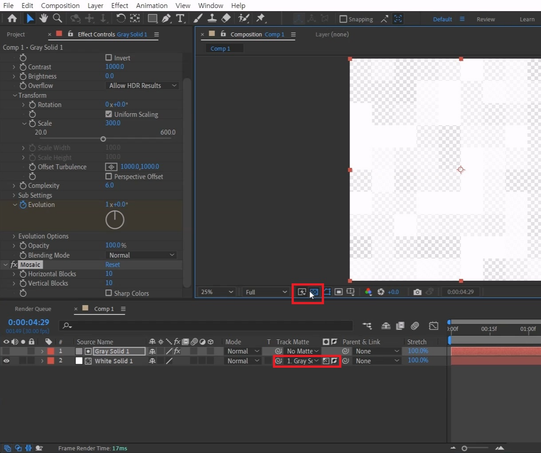The width and height of the screenshot is (541, 453).
Task: Open the 25% magnification dropdown
Action: (217, 292)
